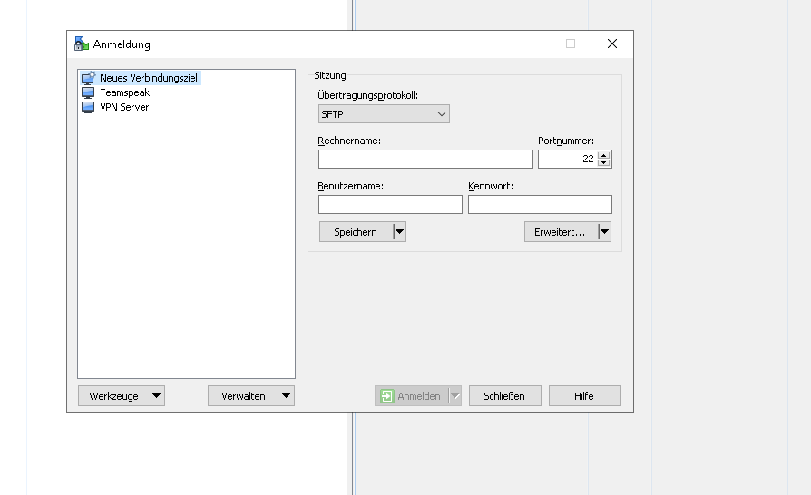
Task: Open the Erweitert... settings button
Action: click(x=561, y=232)
